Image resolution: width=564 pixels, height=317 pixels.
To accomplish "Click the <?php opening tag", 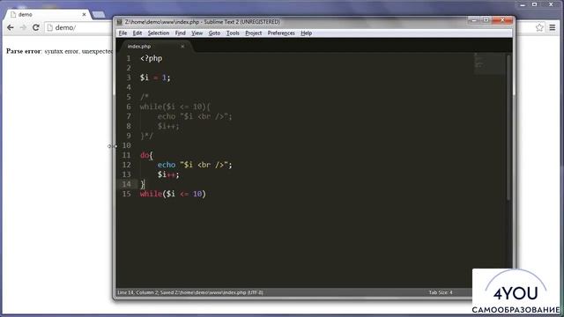I will click(x=151, y=58).
